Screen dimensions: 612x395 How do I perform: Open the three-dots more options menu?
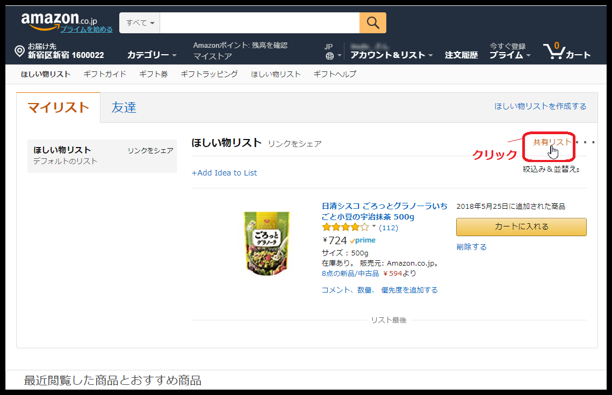[x=586, y=142]
